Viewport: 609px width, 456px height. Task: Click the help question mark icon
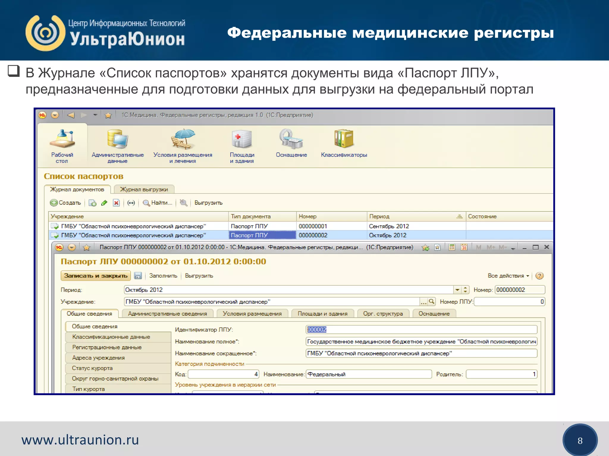point(539,276)
